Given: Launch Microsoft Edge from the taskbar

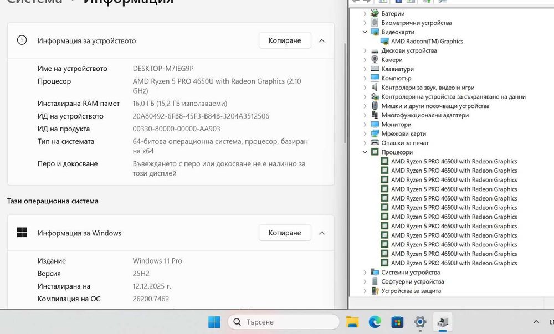Looking at the screenshot, I should [375, 322].
